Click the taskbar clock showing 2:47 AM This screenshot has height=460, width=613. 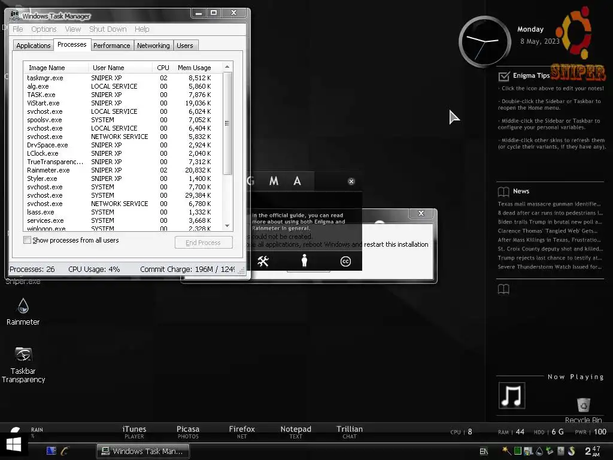point(592,450)
